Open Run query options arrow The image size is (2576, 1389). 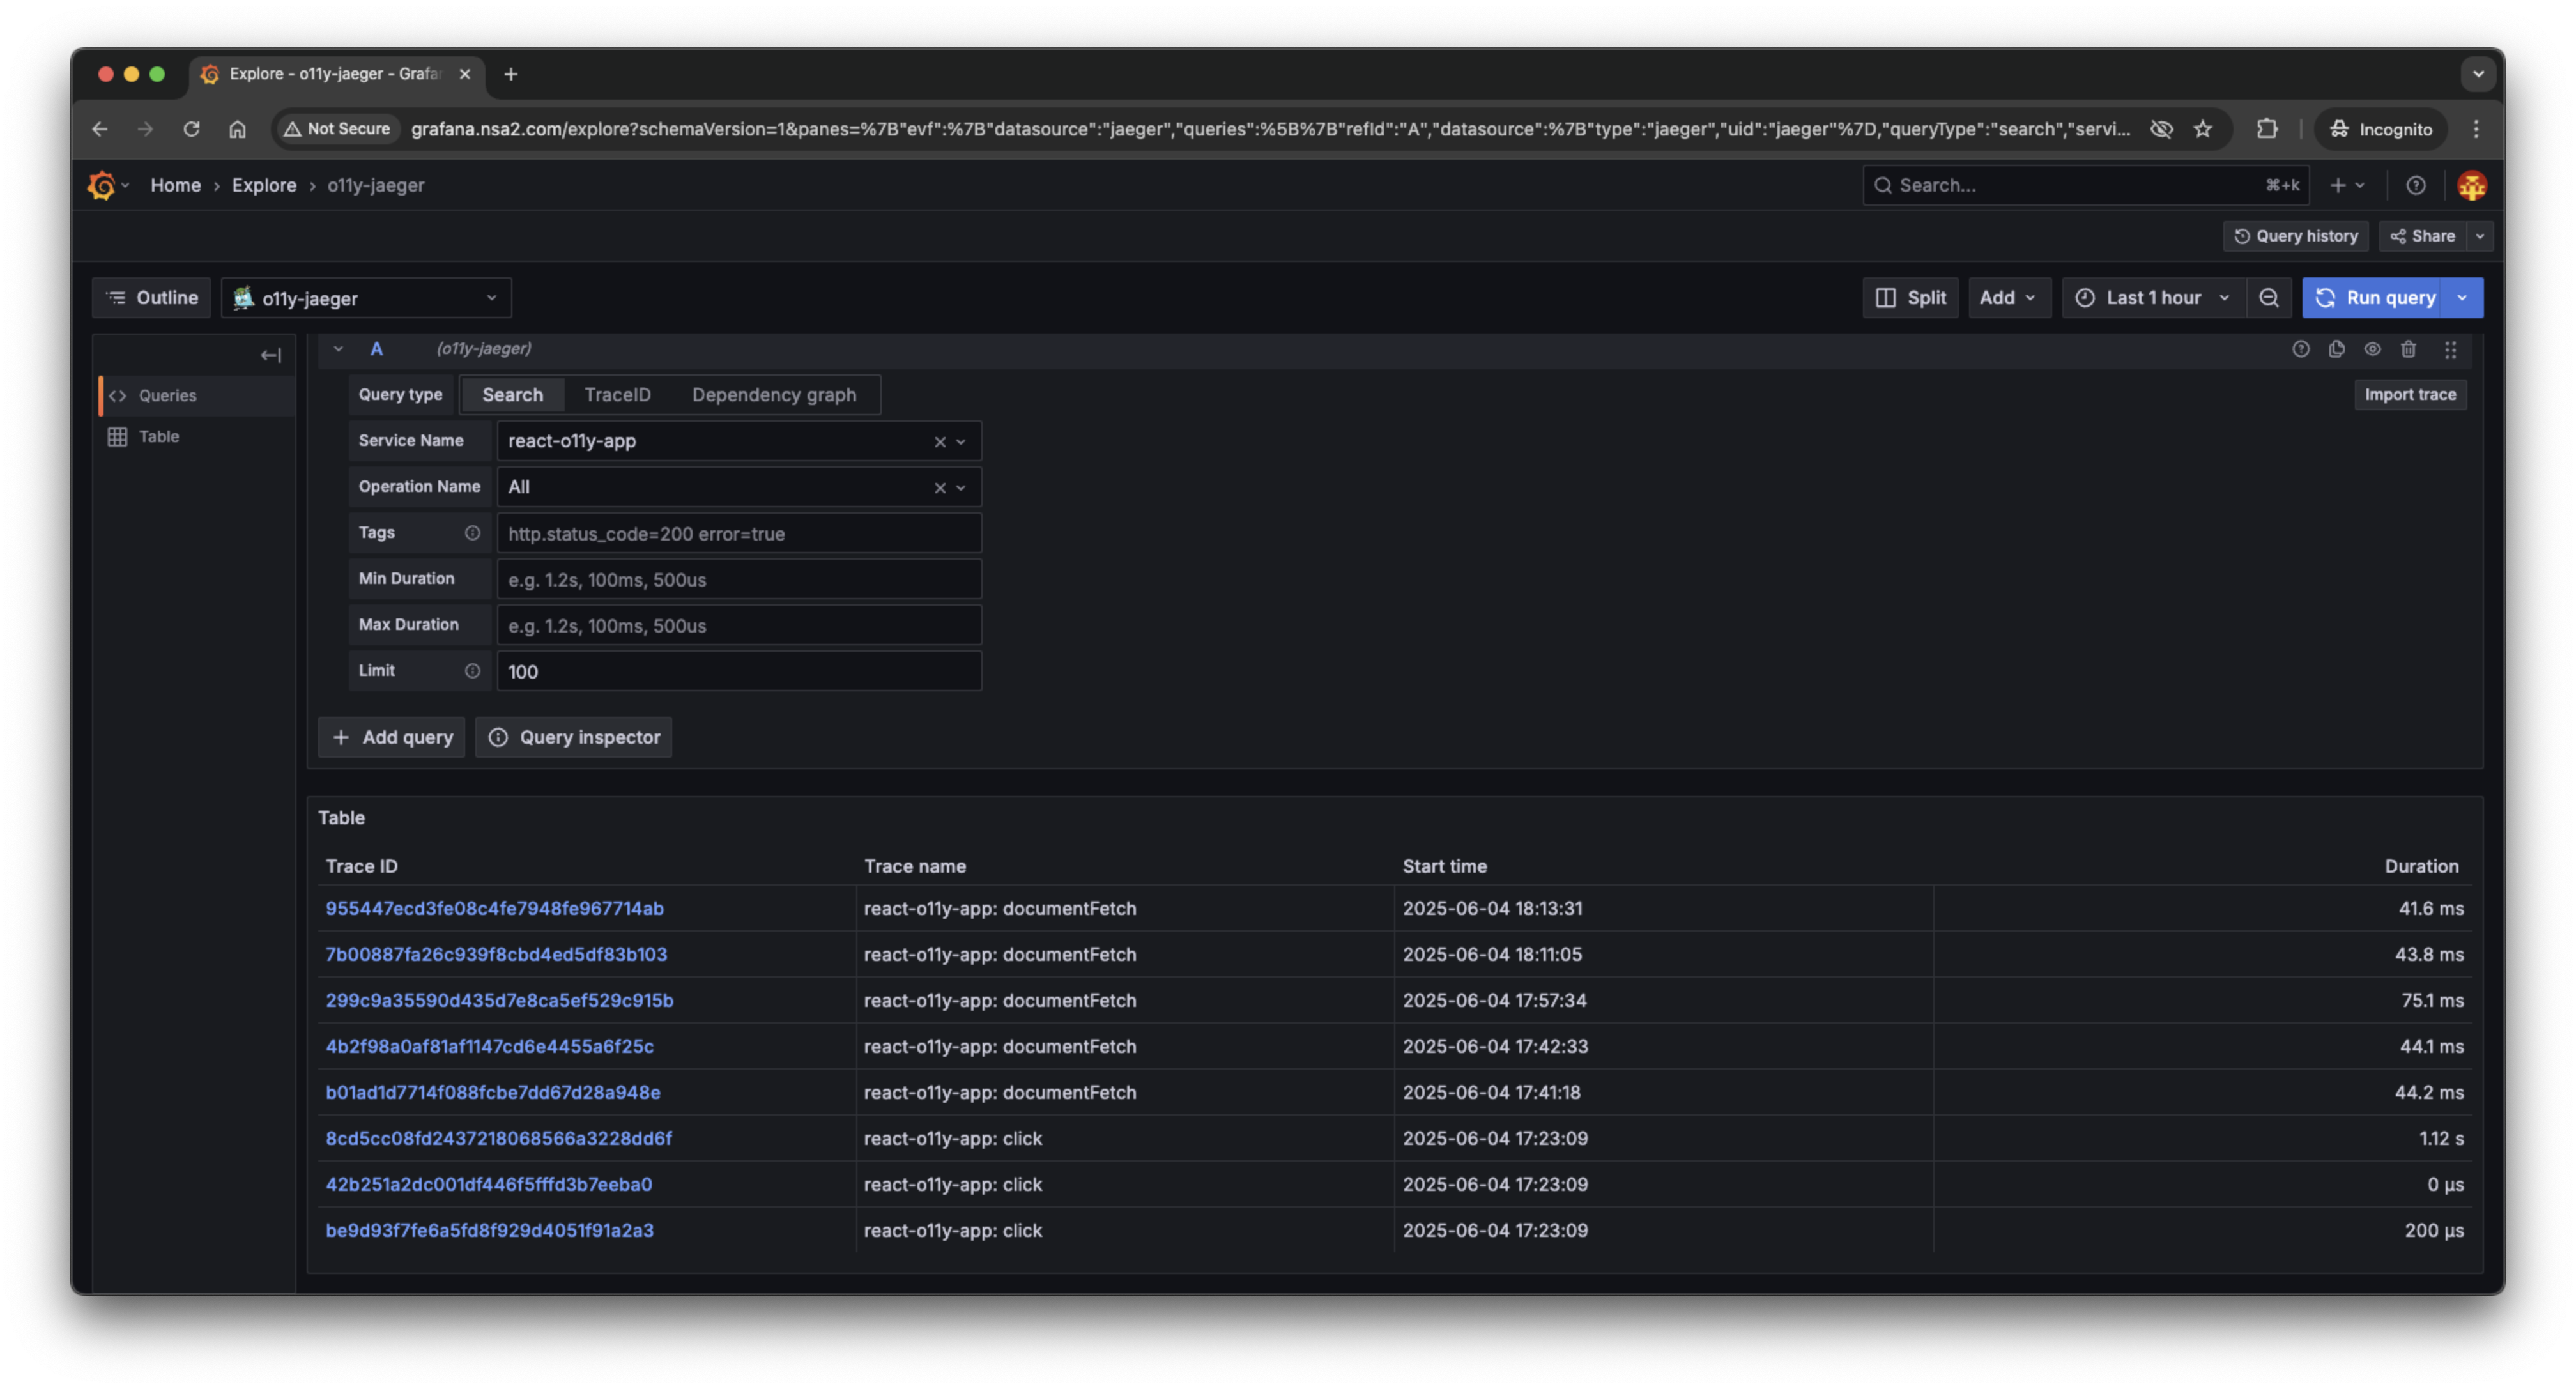(2463, 298)
